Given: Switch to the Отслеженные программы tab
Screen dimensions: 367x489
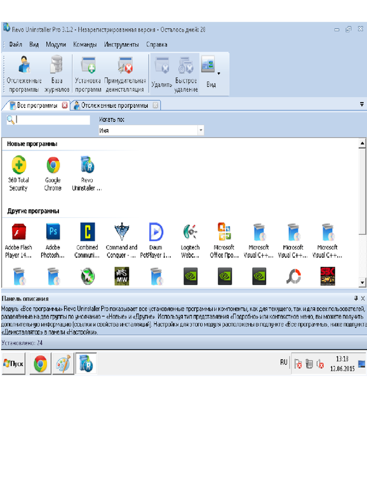Looking at the screenshot, I should coord(114,105).
